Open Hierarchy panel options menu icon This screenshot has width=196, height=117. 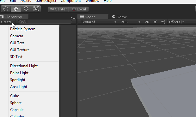point(73,18)
